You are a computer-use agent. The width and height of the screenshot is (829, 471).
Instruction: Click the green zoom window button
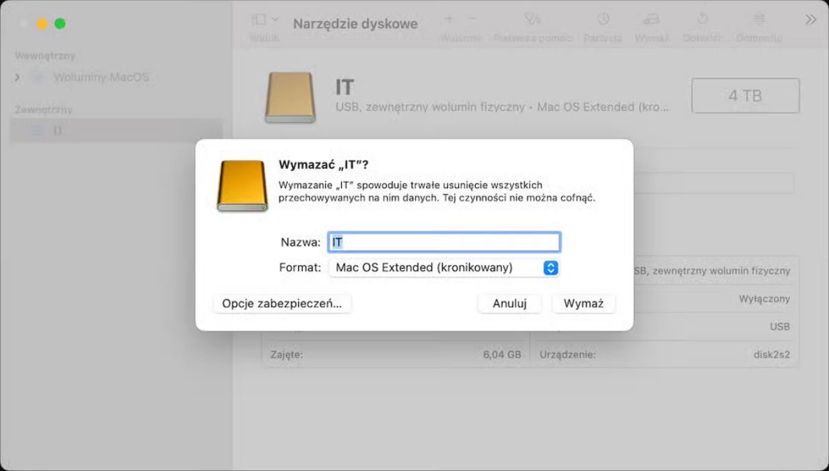(x=60, y=23)
